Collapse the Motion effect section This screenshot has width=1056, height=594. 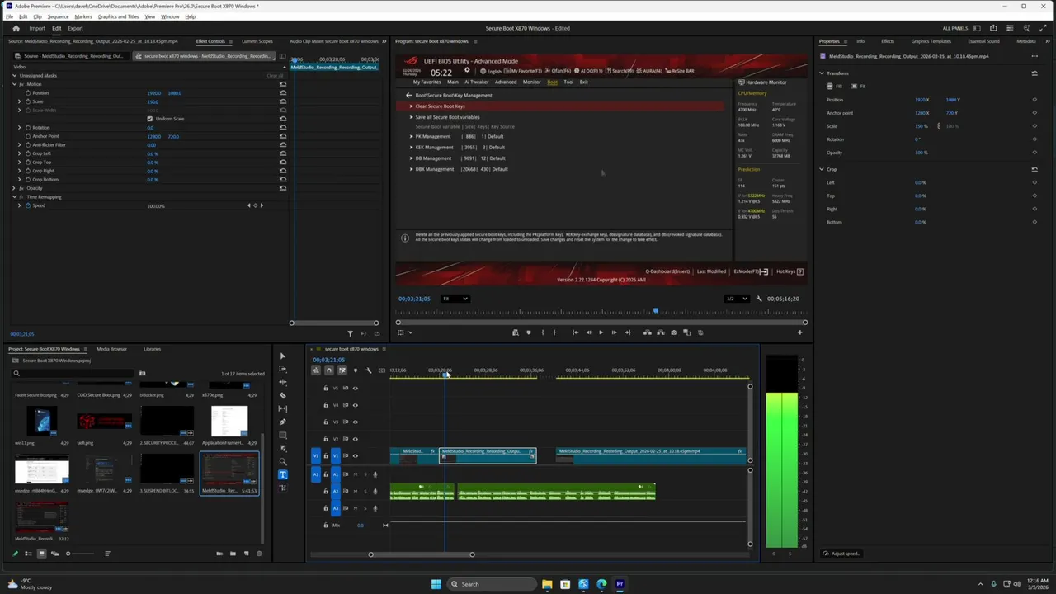point(14,84)
